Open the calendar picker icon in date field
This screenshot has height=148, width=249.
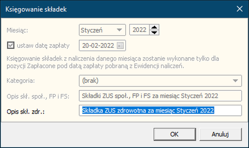(x=120, y=46)
